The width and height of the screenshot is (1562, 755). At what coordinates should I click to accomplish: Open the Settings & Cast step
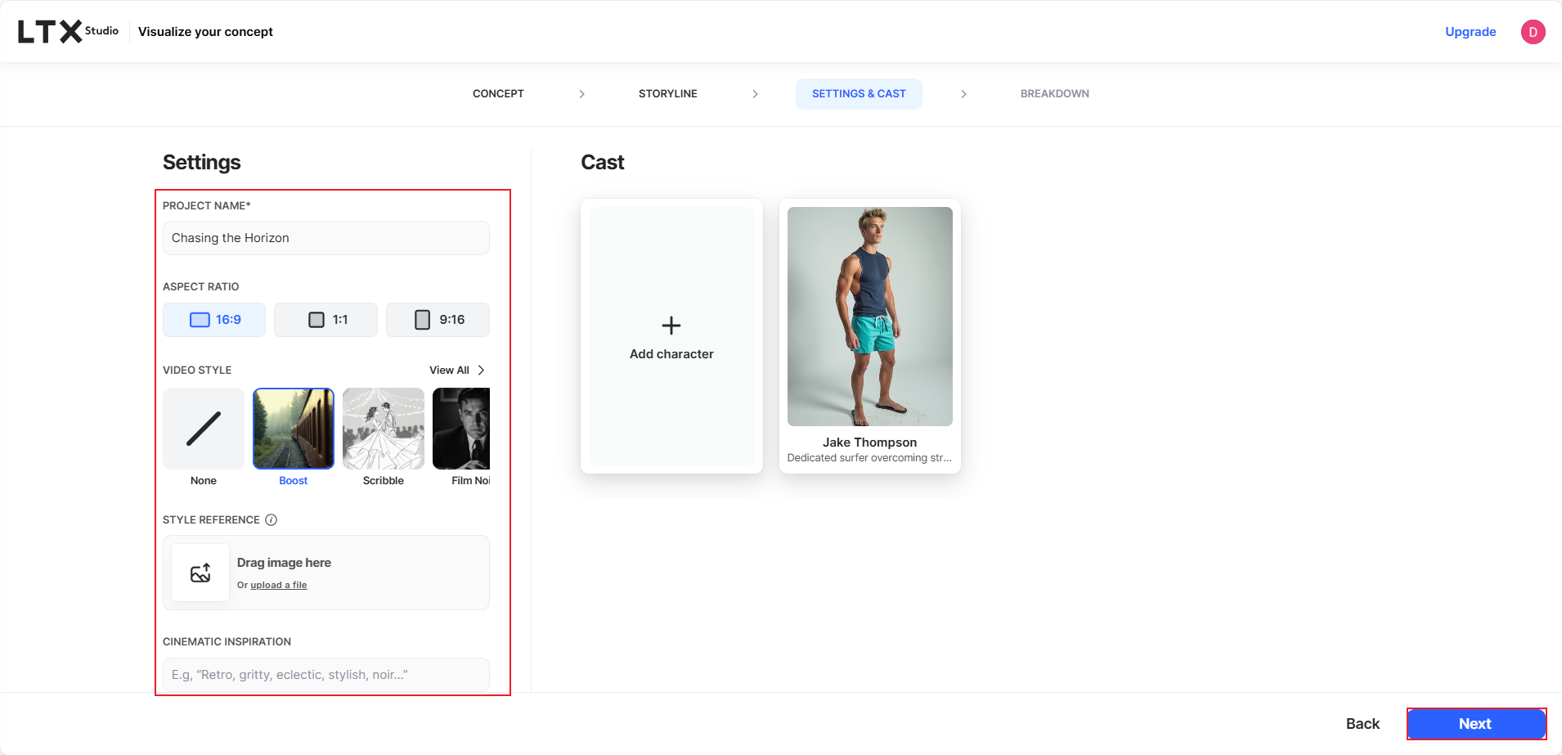coord(859,94)
